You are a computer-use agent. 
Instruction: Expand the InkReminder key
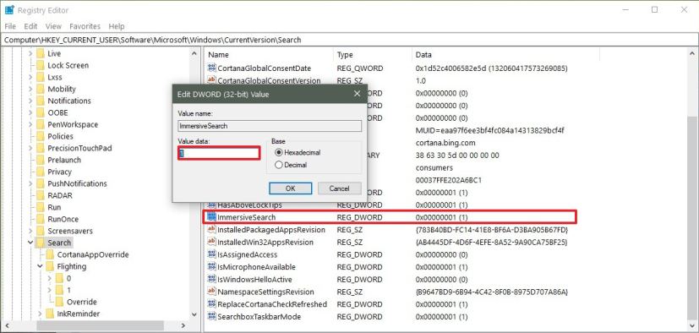point(40,314)
